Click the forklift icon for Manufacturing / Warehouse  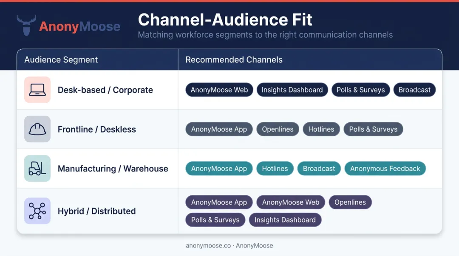(37, 169)
